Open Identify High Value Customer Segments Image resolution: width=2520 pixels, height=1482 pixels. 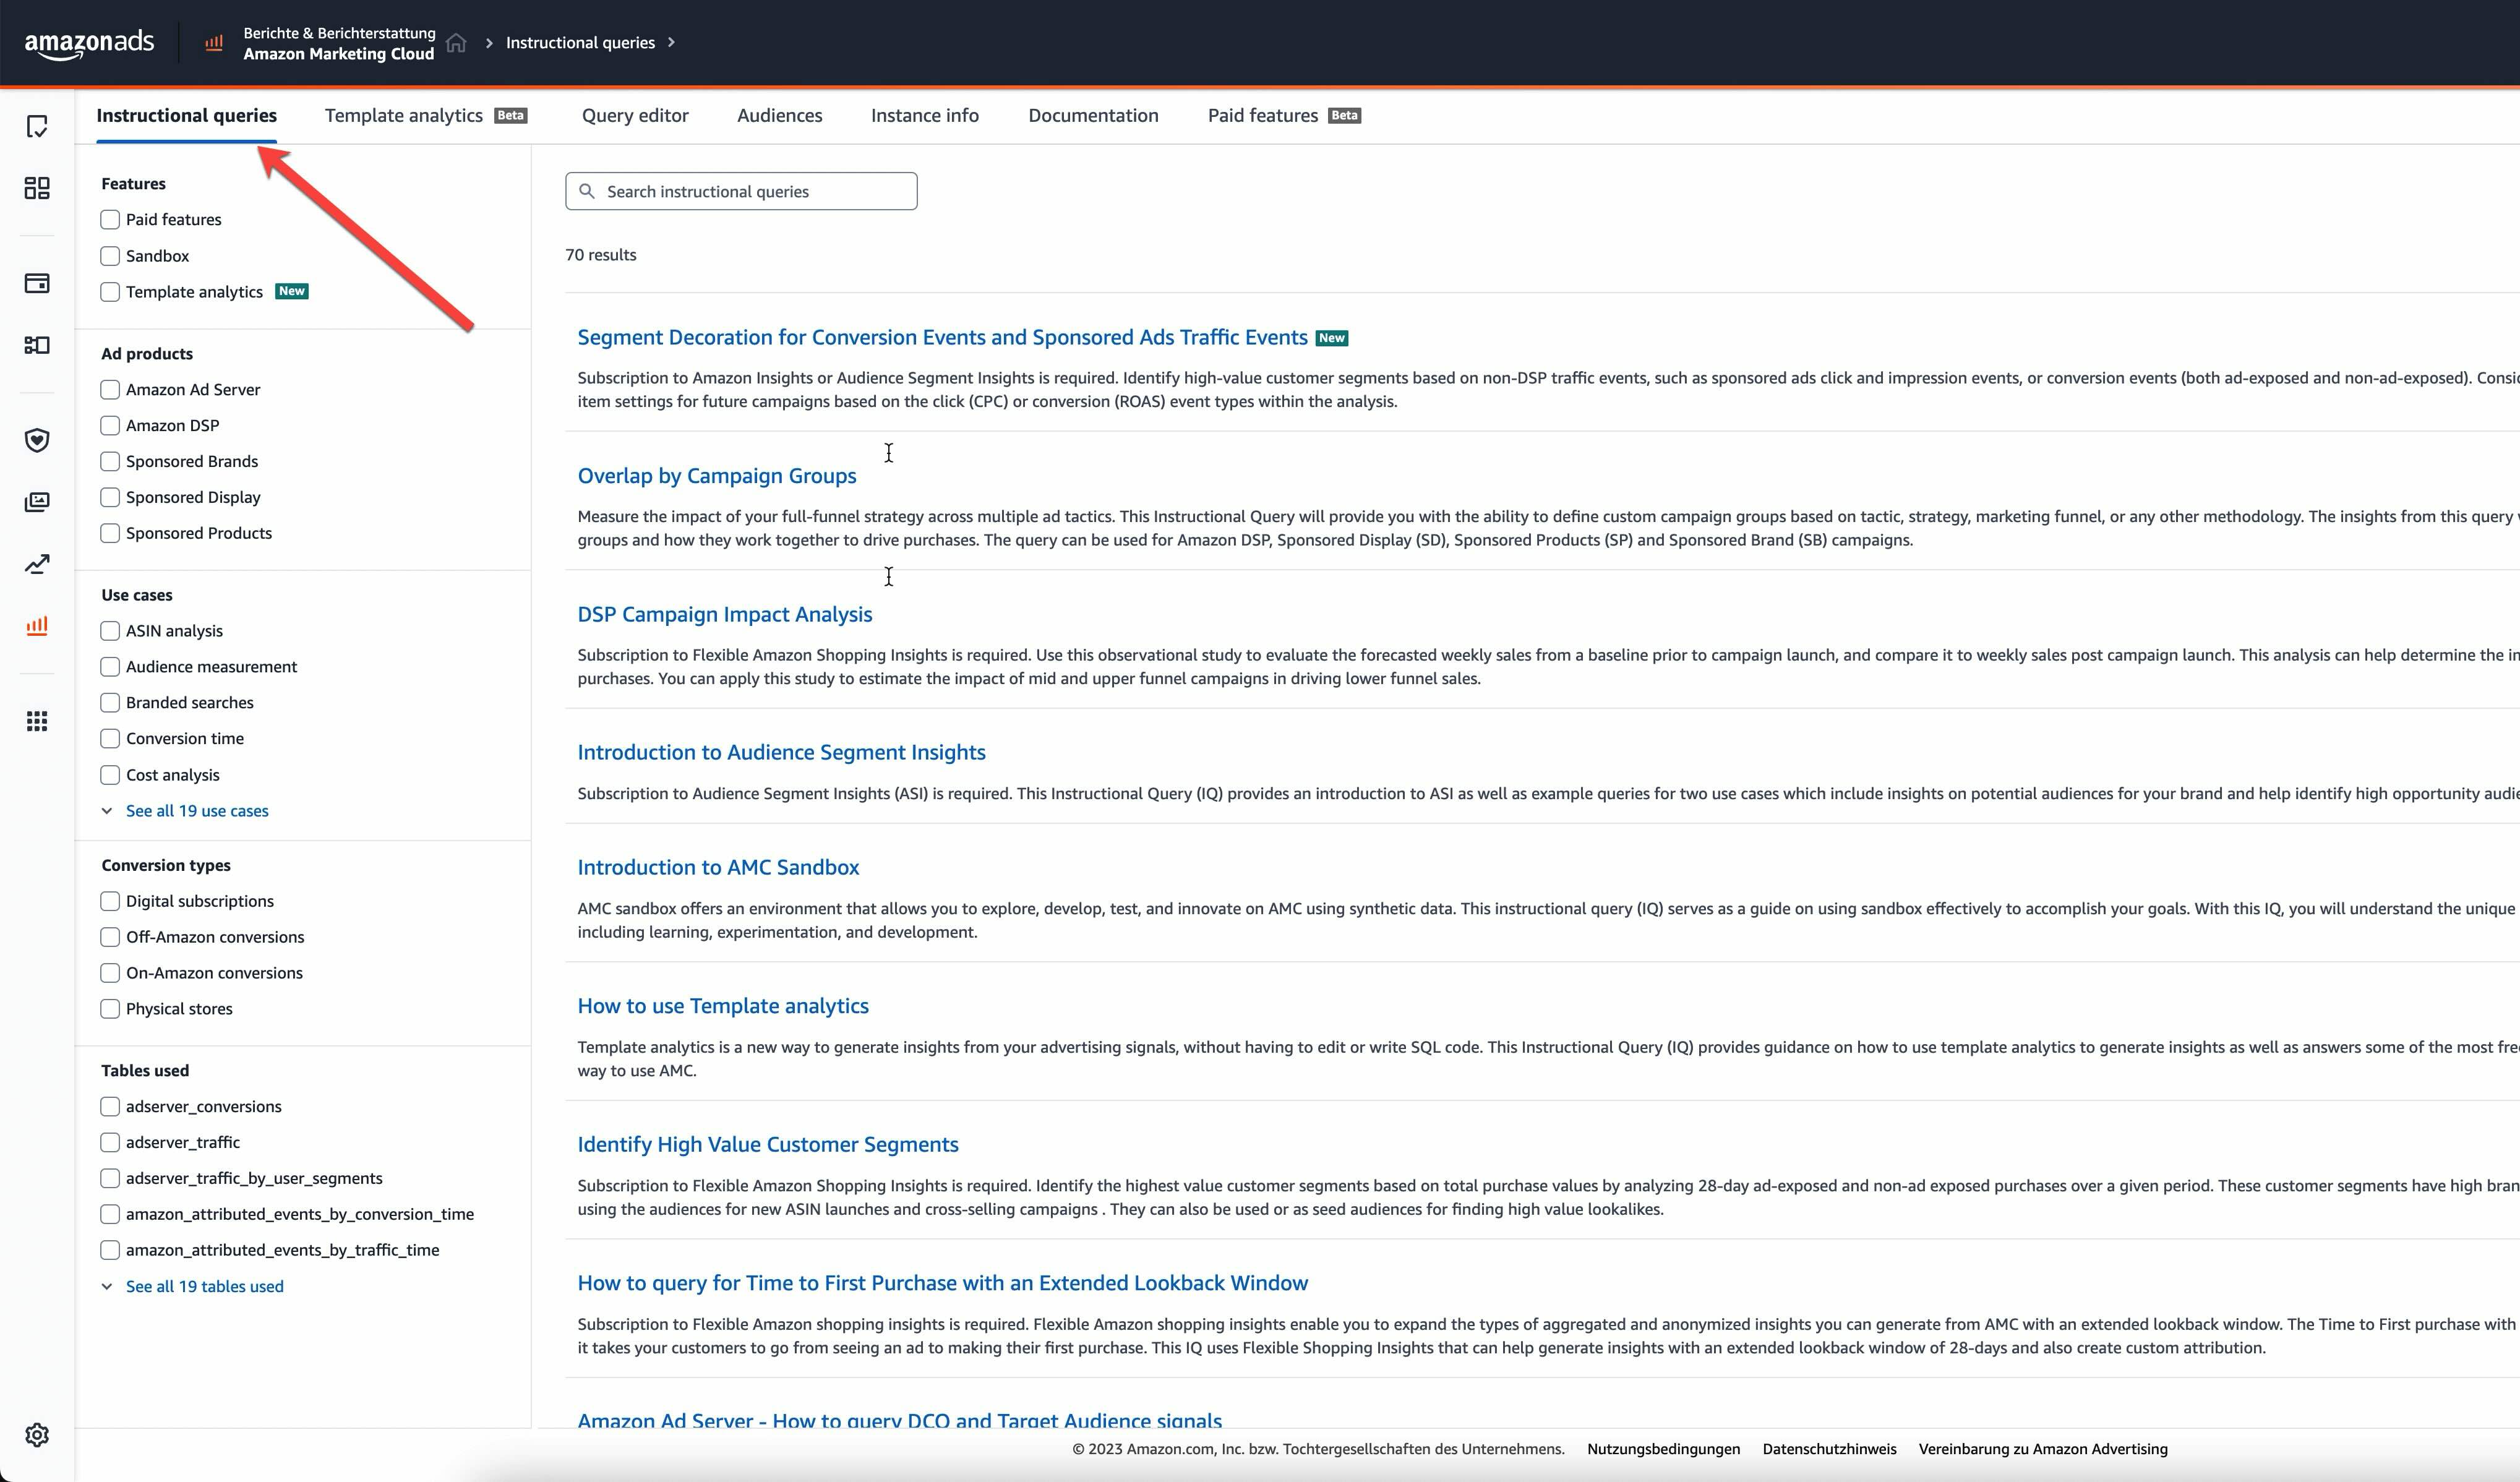point(768,1145)
